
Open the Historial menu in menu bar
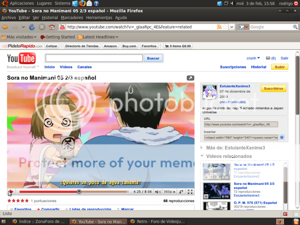click(50, 18)
